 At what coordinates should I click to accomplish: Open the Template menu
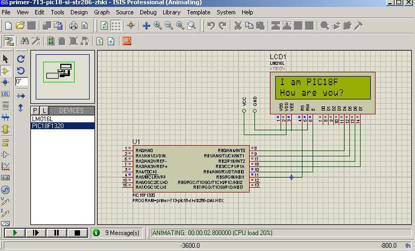198,12
